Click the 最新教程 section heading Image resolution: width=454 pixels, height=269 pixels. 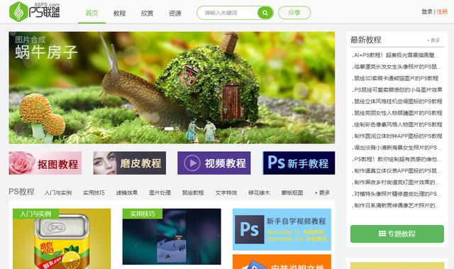366,40
